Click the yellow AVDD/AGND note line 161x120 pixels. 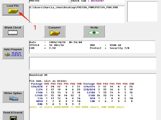point(77,107)
